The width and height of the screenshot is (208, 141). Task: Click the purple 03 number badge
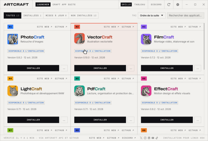(144, 27)
